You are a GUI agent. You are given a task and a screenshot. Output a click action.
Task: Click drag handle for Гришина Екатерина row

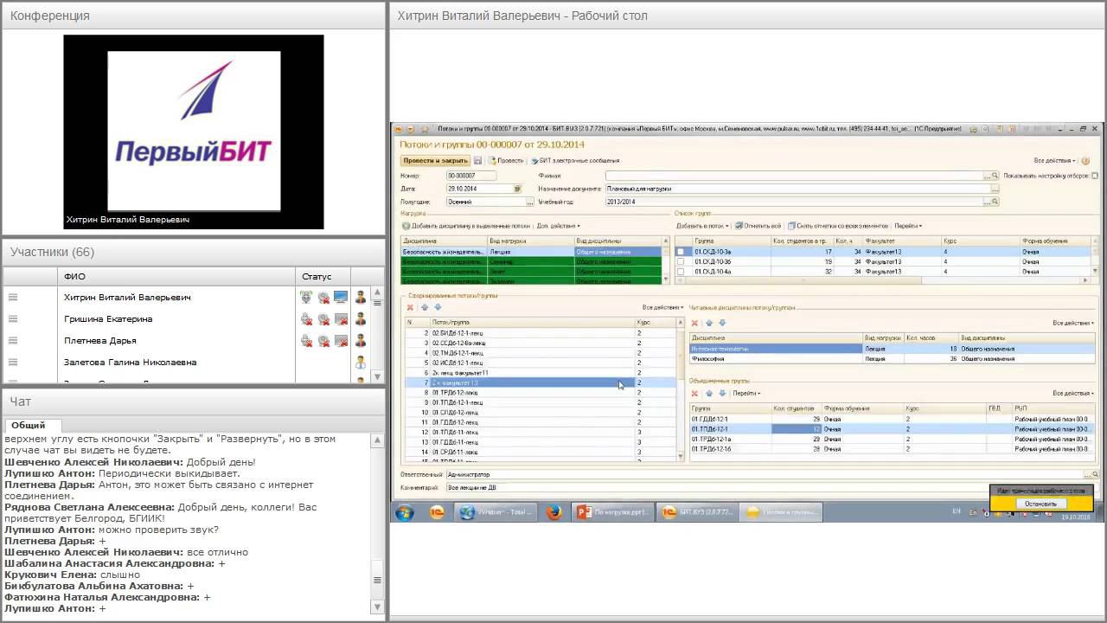pyautogui.click(x=13, y=319)
